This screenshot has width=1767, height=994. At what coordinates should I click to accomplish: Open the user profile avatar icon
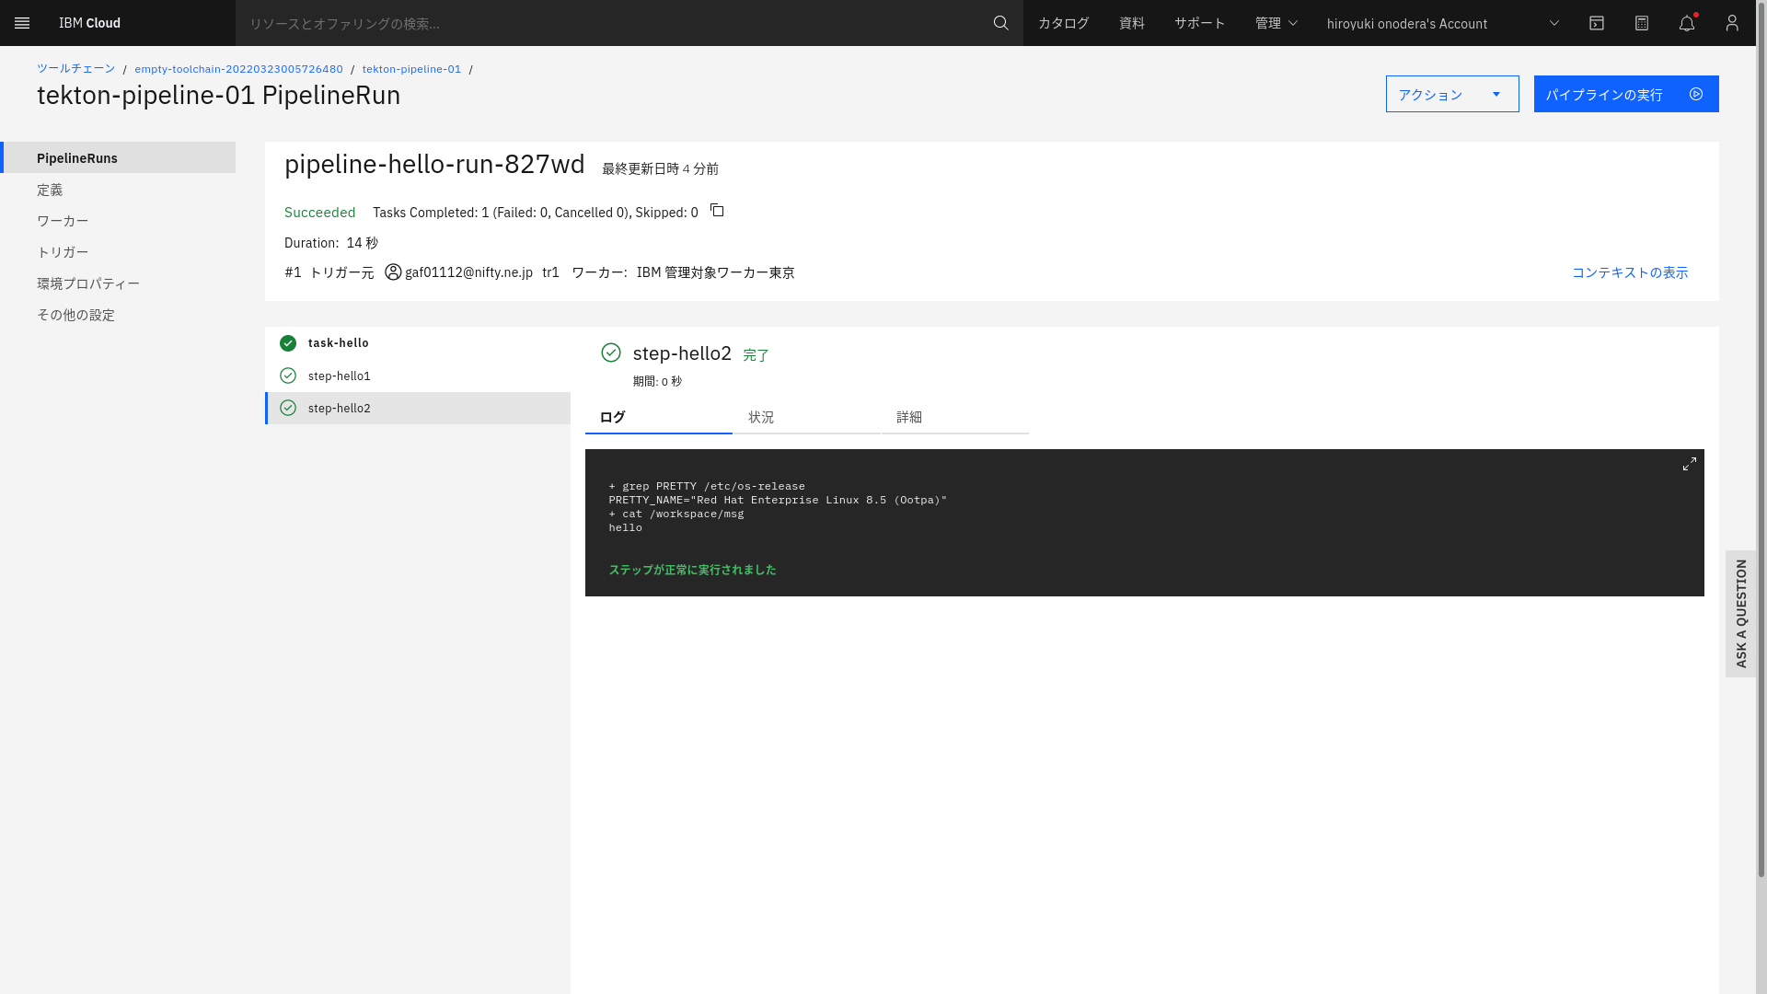1732,23
